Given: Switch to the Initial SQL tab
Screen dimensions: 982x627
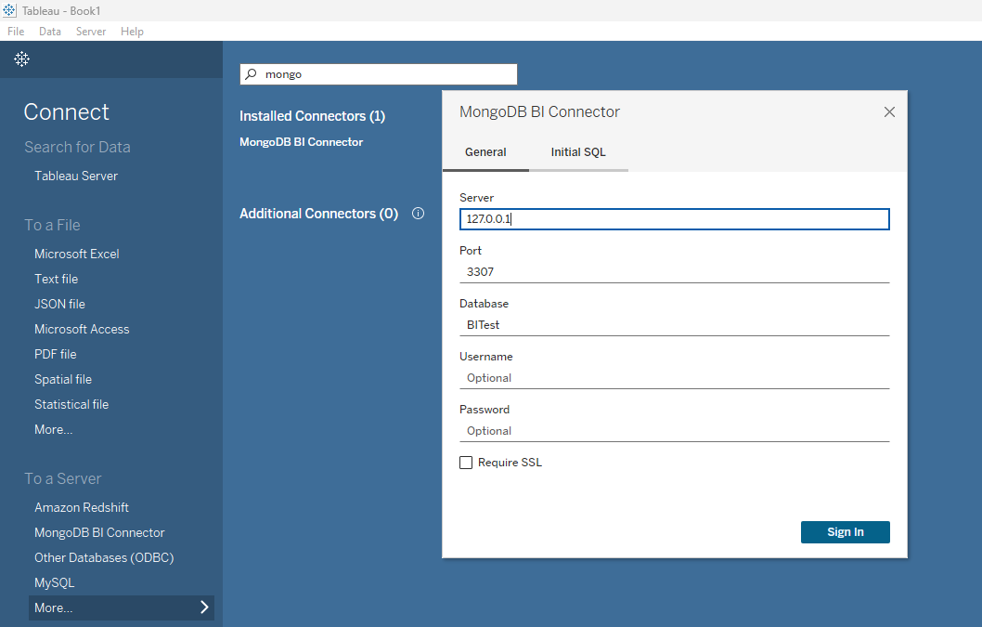Looking at the screenshot, I should 578,152.
